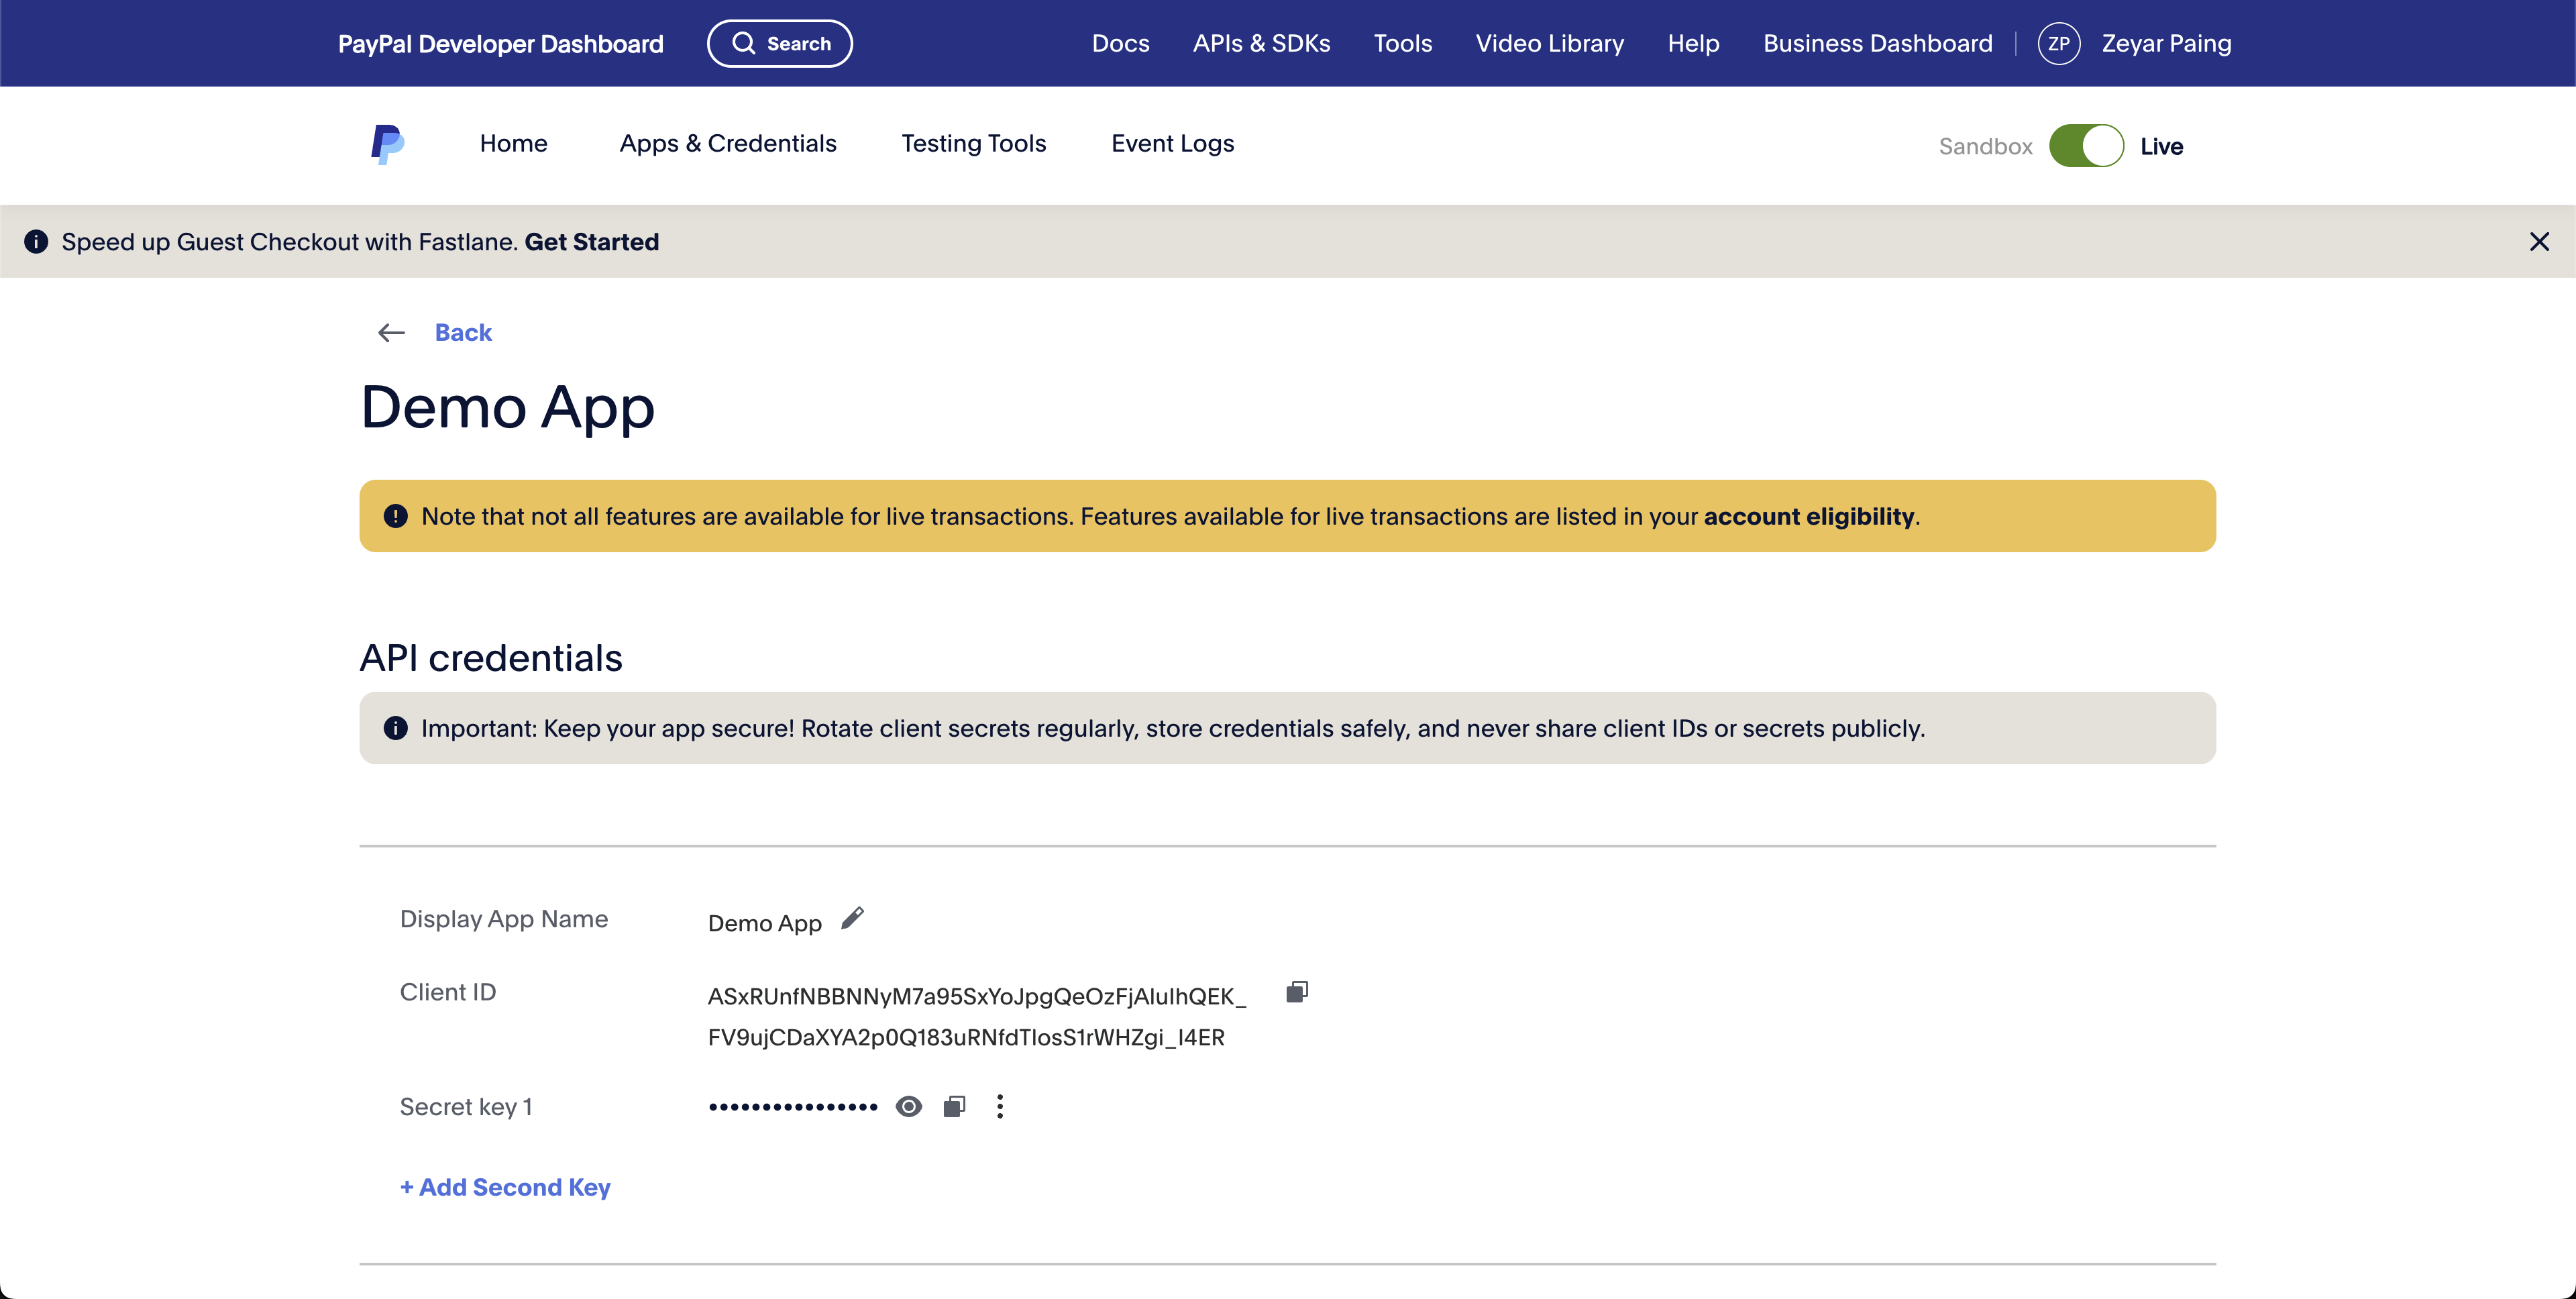2576x1299 pixels.
Task: Click the Search box in header
Action: [x=780, y=44]
